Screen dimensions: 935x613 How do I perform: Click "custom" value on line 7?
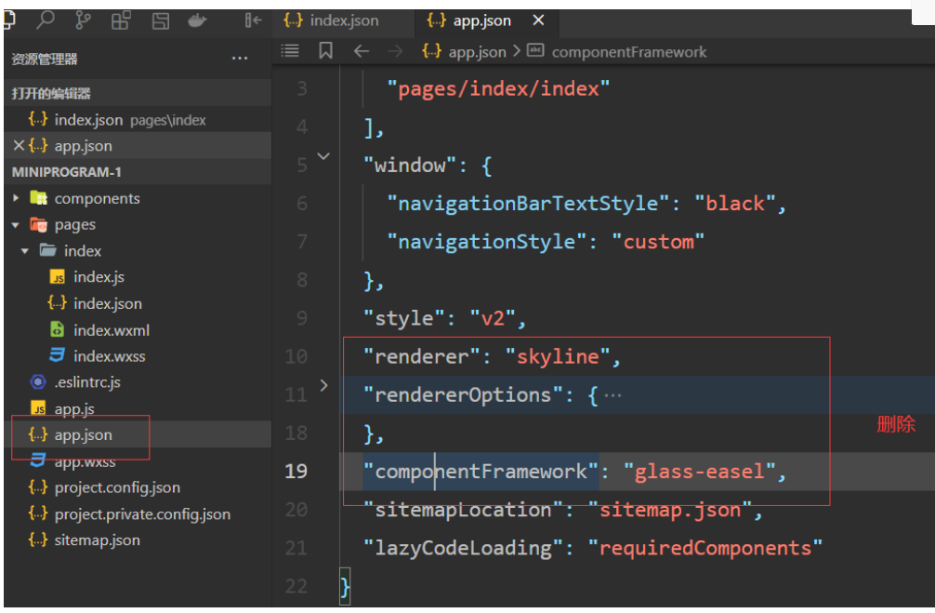(658, 243)
